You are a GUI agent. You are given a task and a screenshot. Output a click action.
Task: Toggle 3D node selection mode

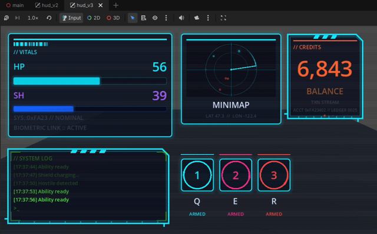tap(113, 18)
